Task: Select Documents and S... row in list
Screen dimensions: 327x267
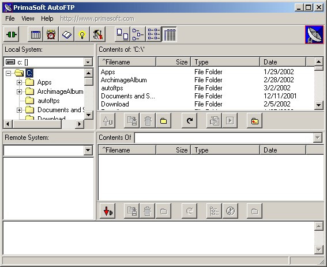Action: (x=206, y=96)
